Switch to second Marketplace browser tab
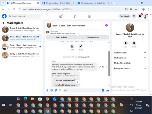The image size is (152, 114). (x=58, y=3)
